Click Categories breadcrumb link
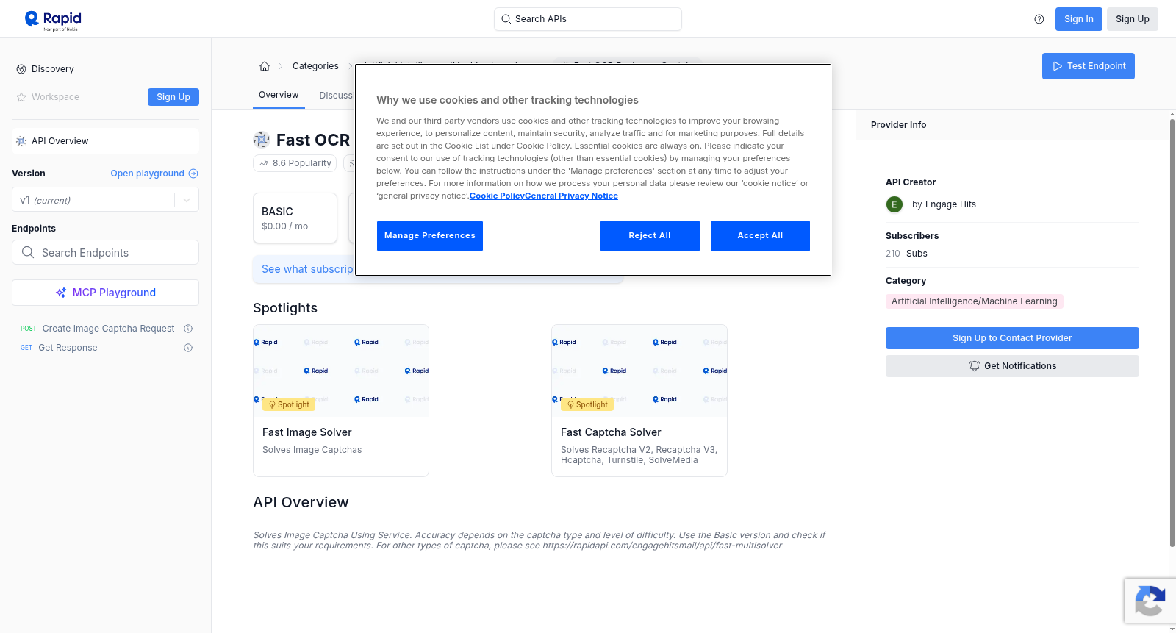The image size is (1176, 633). point(315,66)
